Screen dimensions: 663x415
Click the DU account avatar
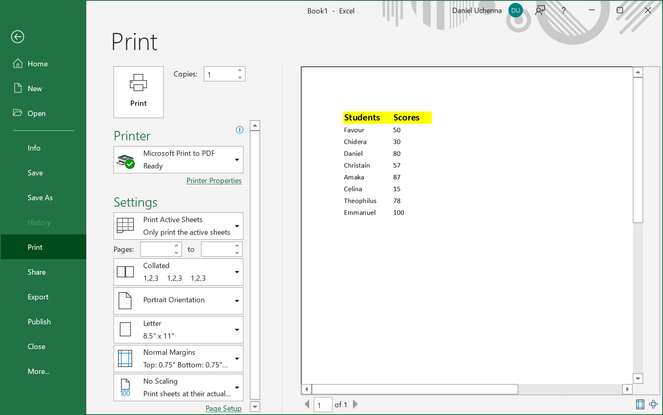pyautogui.click(x=515, y=11)
